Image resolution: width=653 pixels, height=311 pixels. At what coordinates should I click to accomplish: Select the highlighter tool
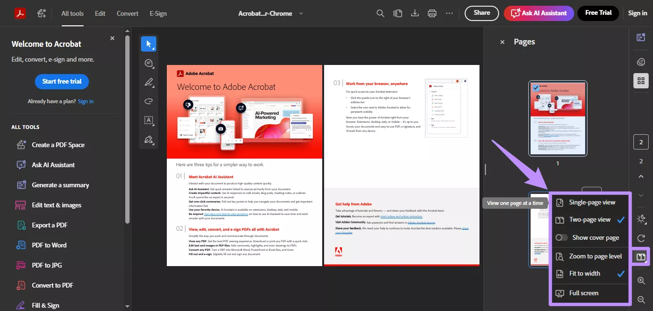pyautogui.click(x=149, y=82)
